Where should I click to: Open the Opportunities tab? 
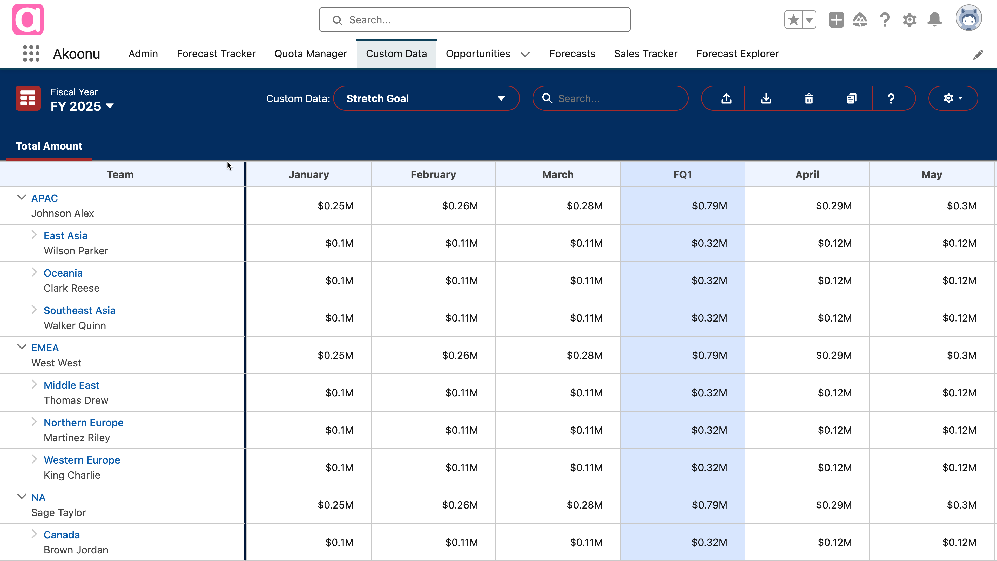coord(478,54)
